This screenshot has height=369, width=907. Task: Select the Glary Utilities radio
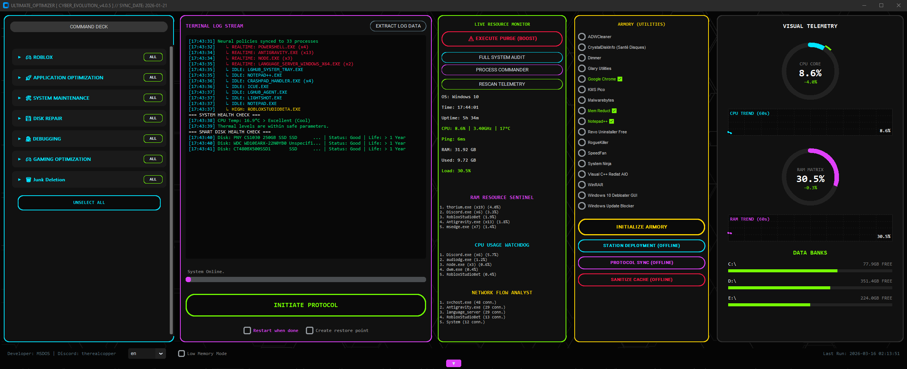pos(582,68)
